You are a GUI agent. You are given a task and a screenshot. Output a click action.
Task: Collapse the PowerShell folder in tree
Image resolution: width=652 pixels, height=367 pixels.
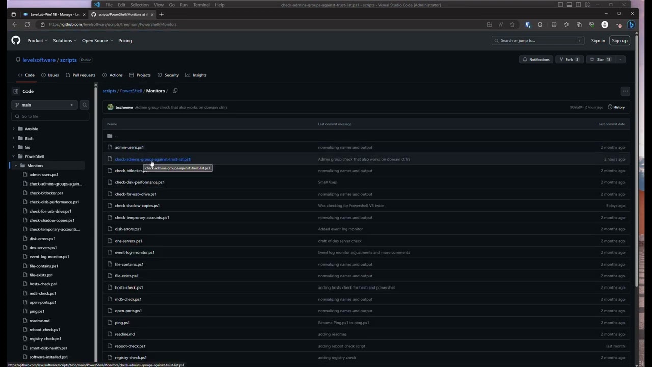coord(14,156)
